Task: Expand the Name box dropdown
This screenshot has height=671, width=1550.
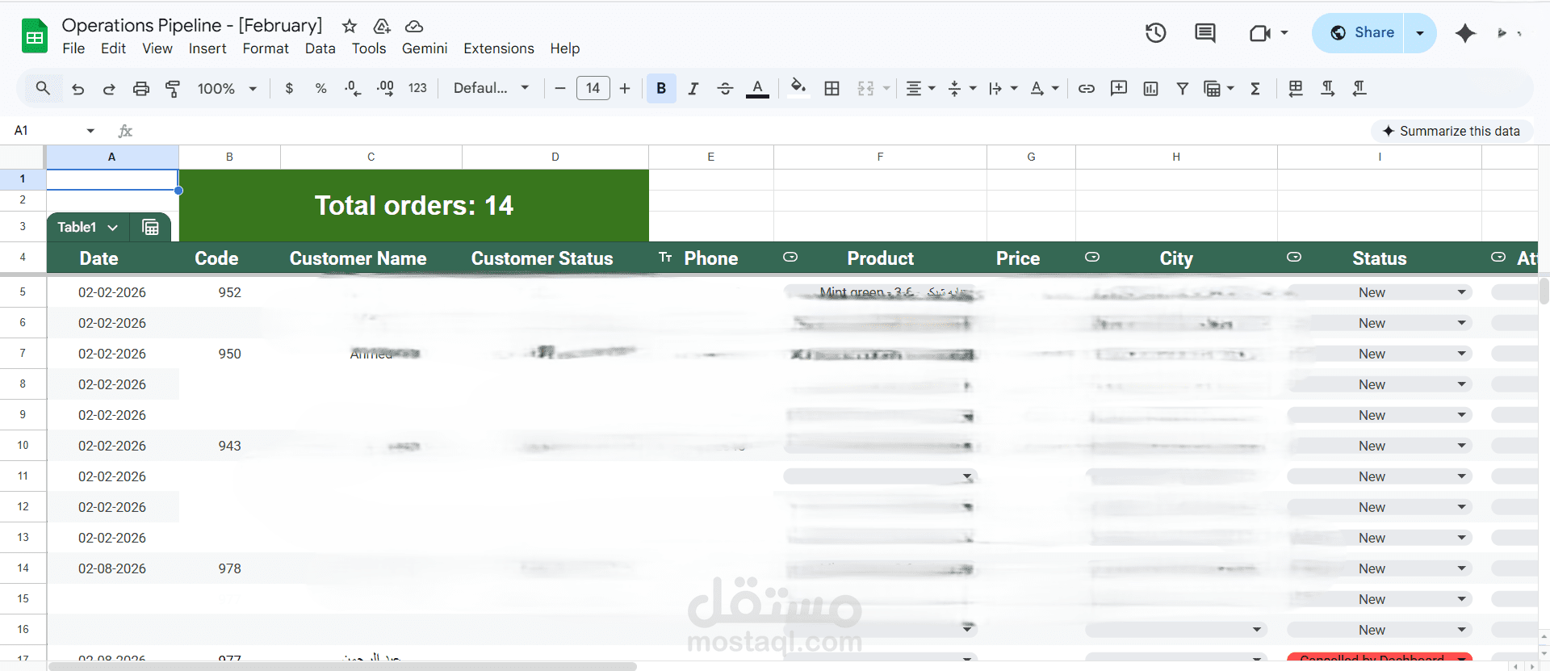Action: [x=90, y=131]
